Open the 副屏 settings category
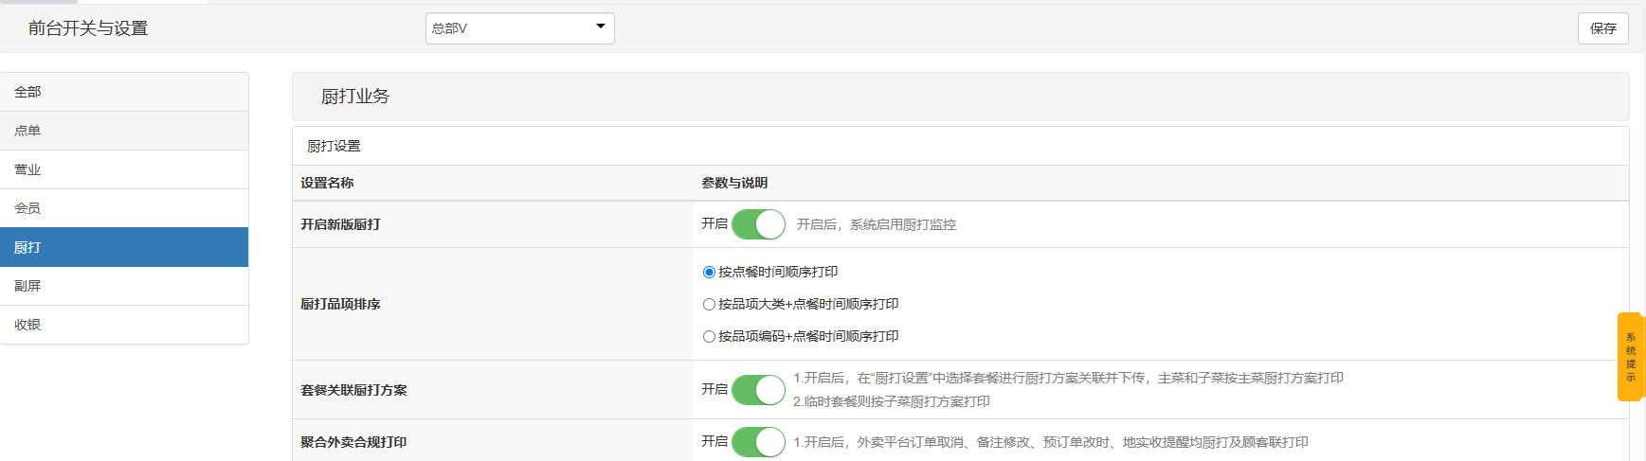 pyautogui.click(x=123, y=286)
